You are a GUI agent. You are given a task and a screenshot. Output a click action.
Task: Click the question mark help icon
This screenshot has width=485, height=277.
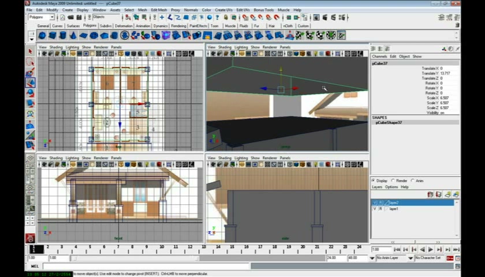[218, 17]
